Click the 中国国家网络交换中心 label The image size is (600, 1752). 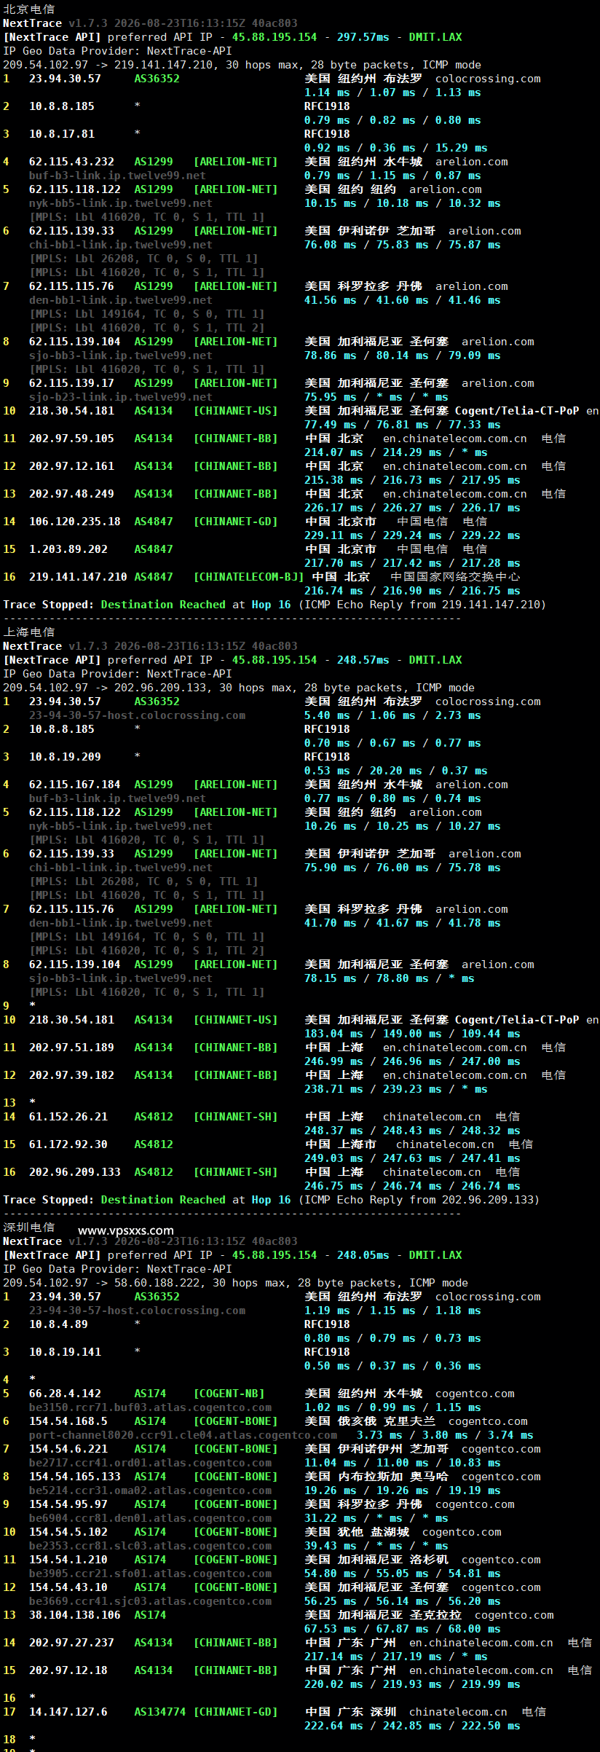(x=455, y=577)
